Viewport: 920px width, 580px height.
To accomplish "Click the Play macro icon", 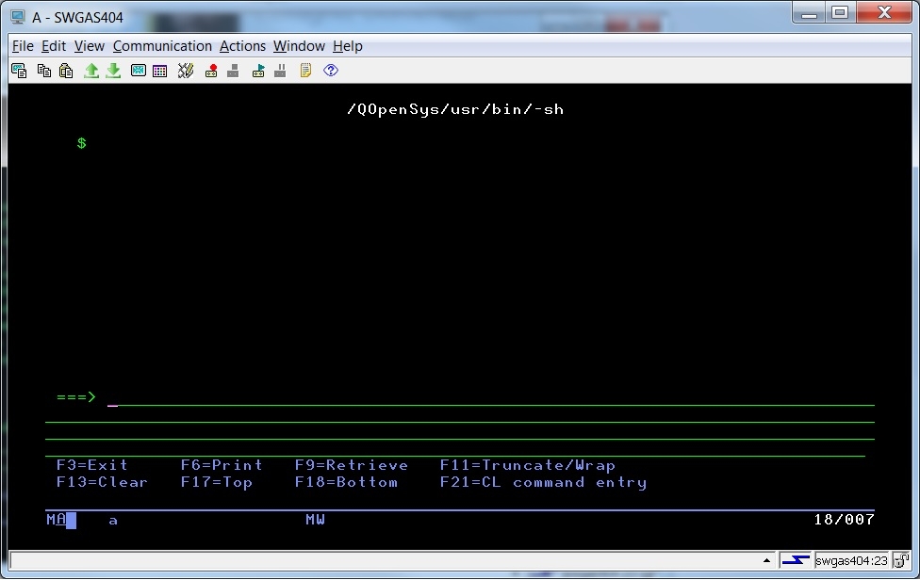I will [x=258, y=71].
